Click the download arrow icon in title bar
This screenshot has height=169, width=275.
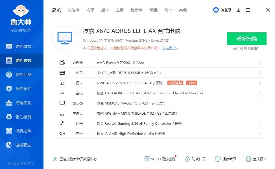pos(238,10)
